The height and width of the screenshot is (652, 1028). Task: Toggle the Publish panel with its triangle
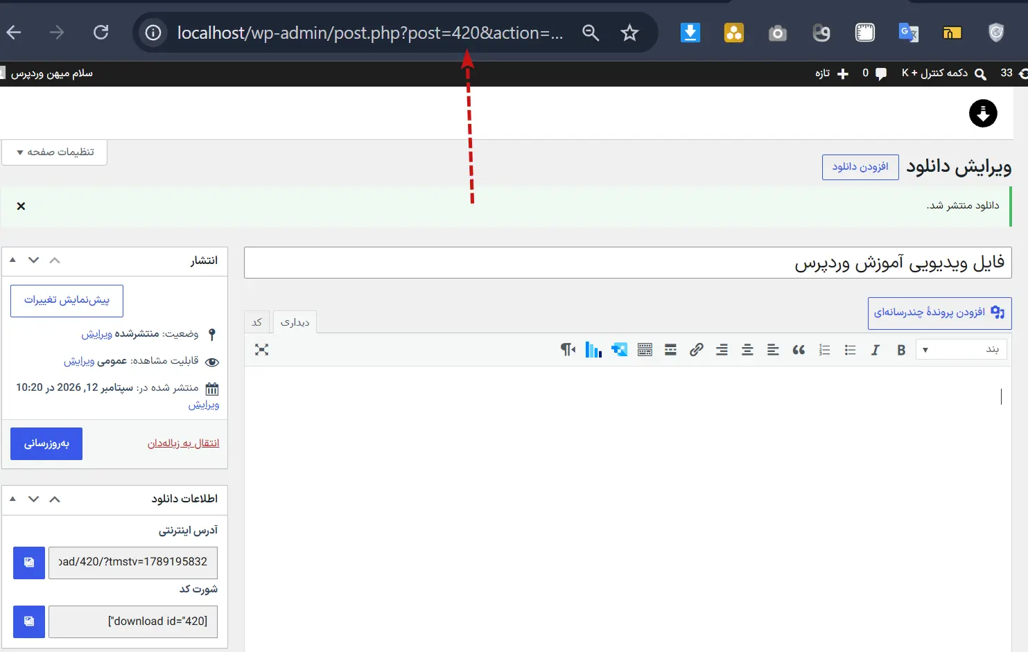coord(12,260)
